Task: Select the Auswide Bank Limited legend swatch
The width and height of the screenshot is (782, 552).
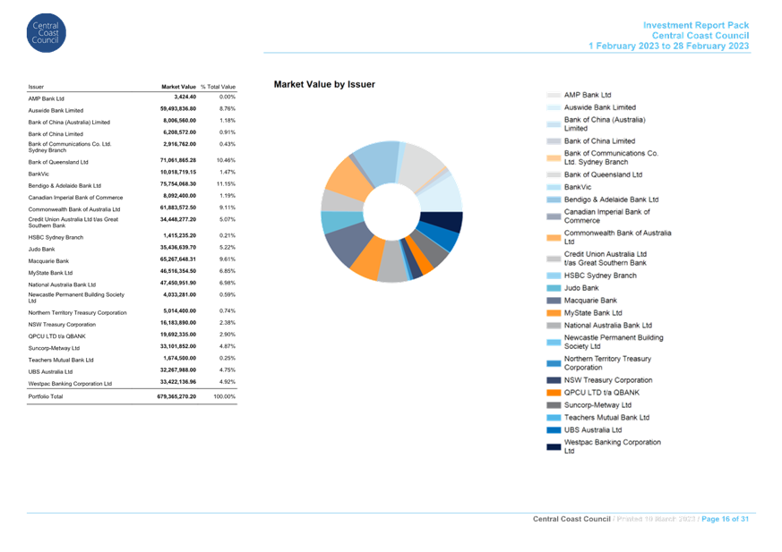Action: point(554,107)
